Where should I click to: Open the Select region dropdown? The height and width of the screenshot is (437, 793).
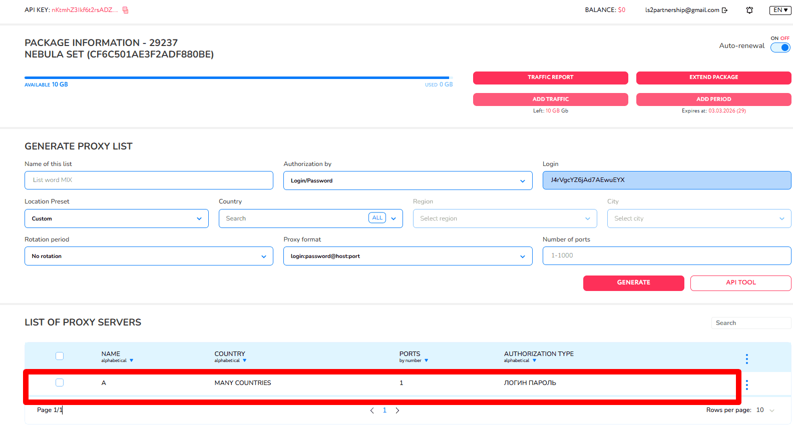[x=505, y=218]
